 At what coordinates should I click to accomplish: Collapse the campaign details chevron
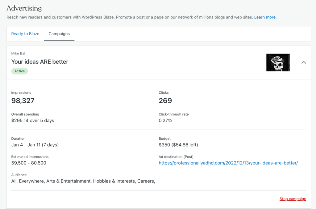[304, 62]
